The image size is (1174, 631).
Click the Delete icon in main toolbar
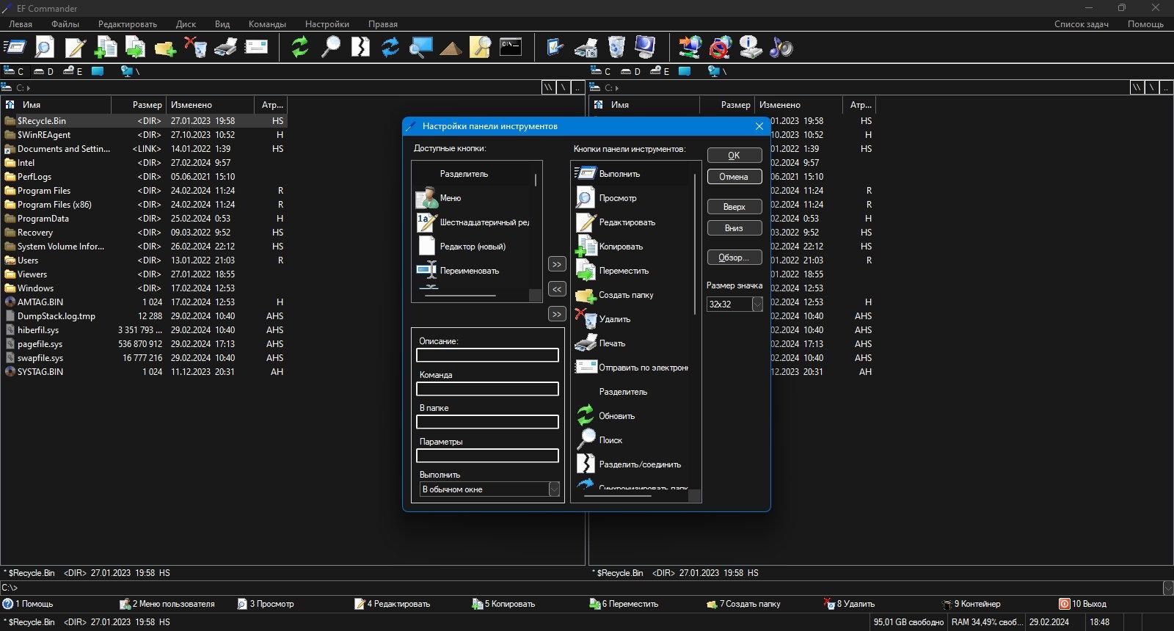(195, 48)
